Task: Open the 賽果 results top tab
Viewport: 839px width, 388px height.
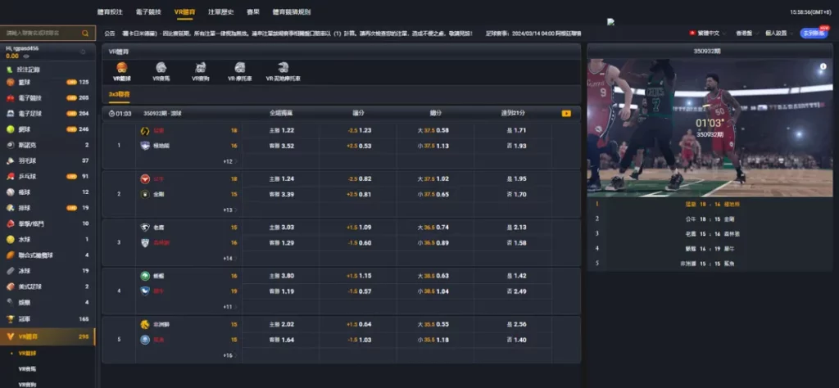Action: [253, 11]
